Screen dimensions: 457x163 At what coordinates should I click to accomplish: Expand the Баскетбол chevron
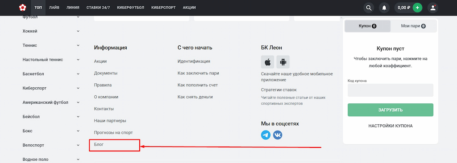coord(78,74)
